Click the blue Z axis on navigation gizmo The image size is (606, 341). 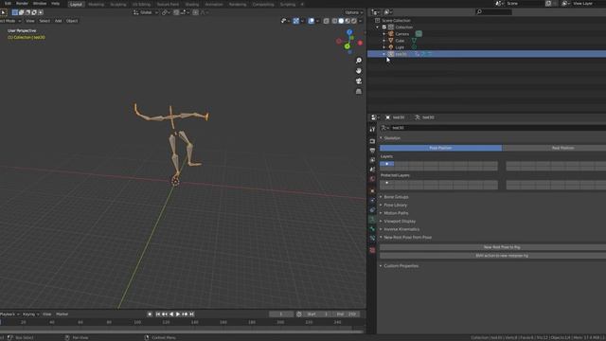(x=349, y=32)
